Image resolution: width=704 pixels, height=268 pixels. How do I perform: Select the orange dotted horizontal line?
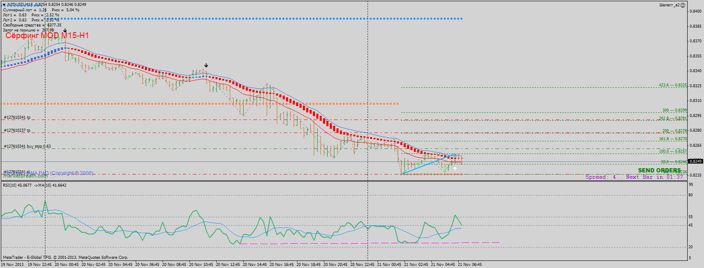200,104
